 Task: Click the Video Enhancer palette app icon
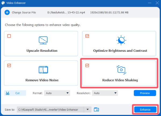3,3
